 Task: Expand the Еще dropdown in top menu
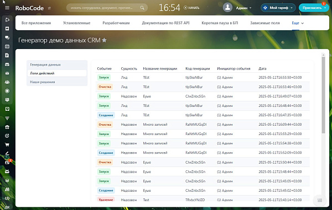click(298, 23)
